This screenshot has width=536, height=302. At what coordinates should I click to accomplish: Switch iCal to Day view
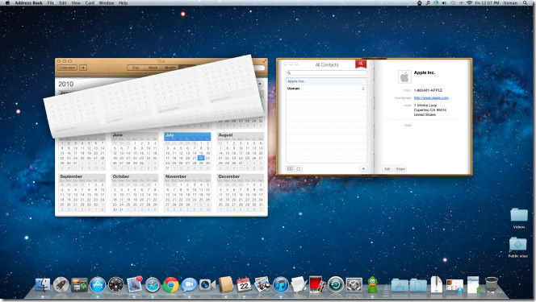pos(136,68)
